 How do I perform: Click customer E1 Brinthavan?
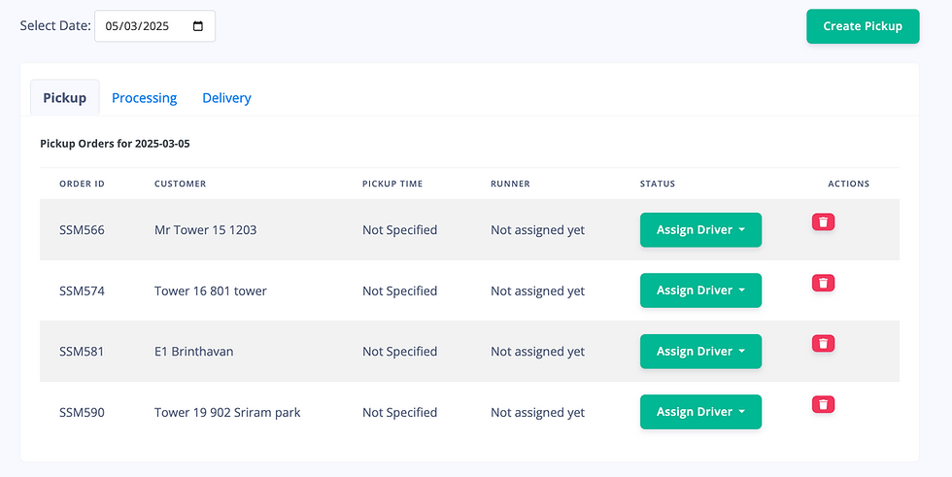(x=193, y=352)
